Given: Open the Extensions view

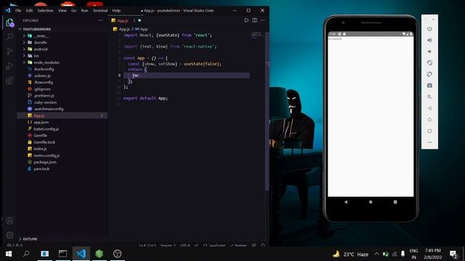Looking at the screenshot, I should pyautogui.click(x=9, y=80).
